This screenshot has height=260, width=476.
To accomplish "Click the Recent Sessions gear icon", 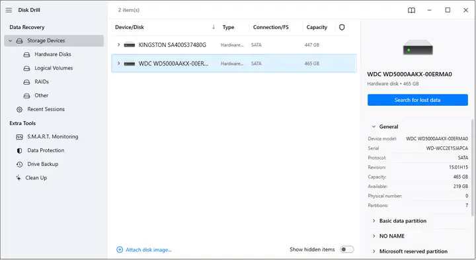I will tap(19, 109).
